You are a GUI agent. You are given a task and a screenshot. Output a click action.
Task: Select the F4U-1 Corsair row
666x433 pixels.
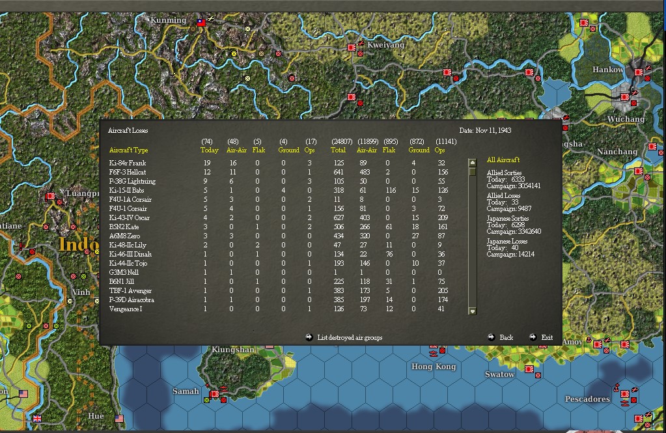(x=278, y=208)
